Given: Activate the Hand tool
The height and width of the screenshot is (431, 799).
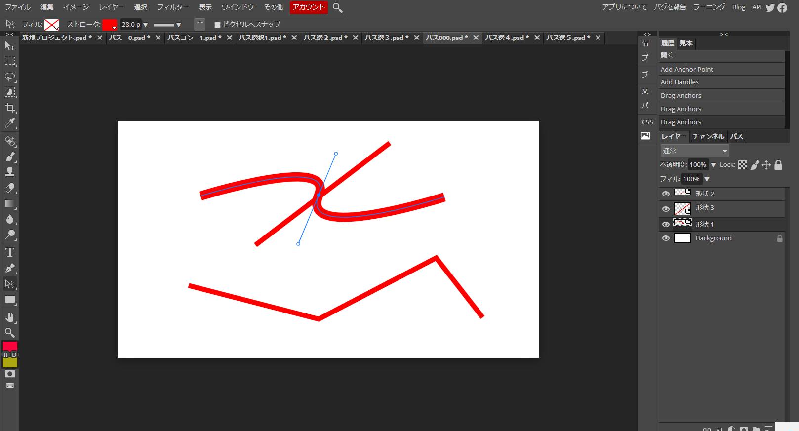Looking at the screenshot, I should click(10, 317).
